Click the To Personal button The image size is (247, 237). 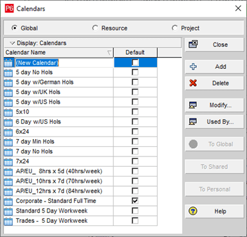point(214,189)
